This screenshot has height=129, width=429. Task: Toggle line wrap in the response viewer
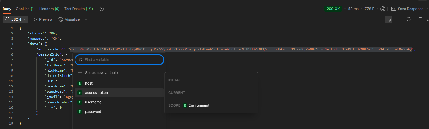point(389,19)
